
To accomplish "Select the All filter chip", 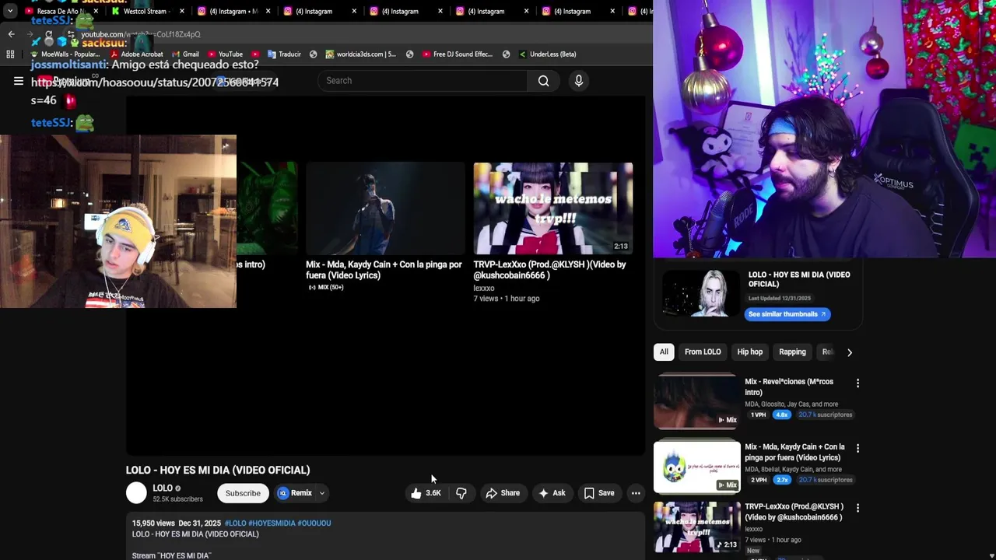I will [x=664, y=352].
